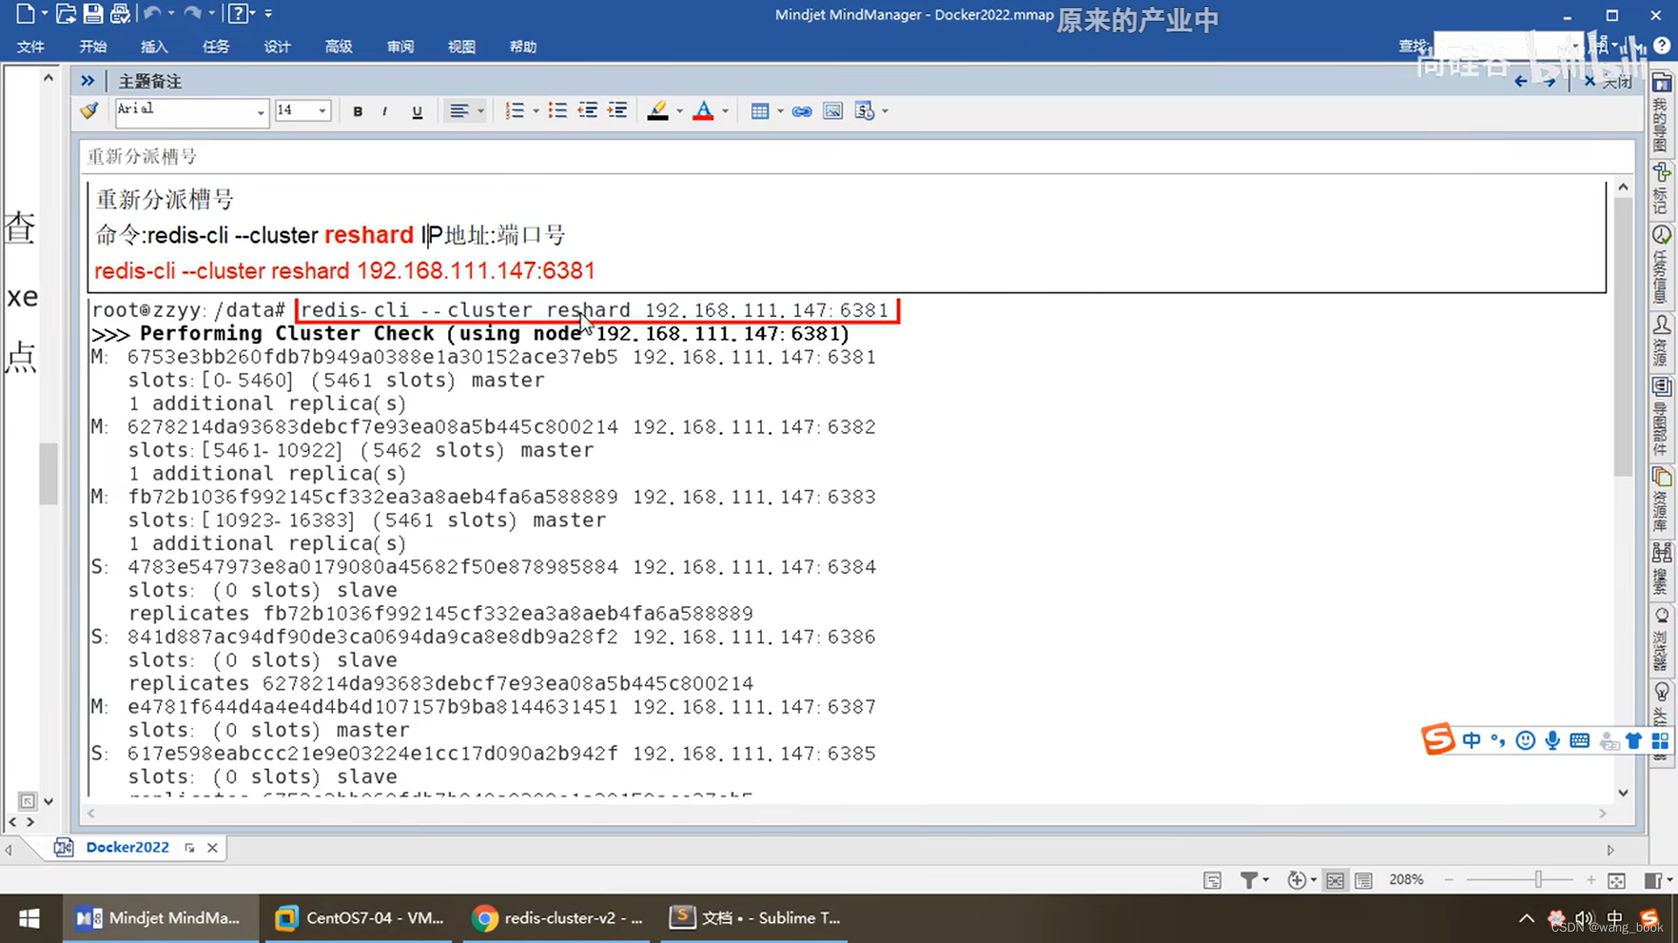The width and height of the screenshot is (1678, 943).
Task: Open the 插入 menu
Action: coord(154,46)
